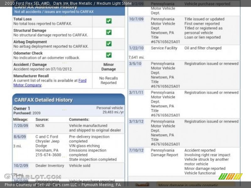The width and height of the screenshot is (251, 188).
Task: Click the Pennsylvania Damage Report source
Action: click(164, 153)
